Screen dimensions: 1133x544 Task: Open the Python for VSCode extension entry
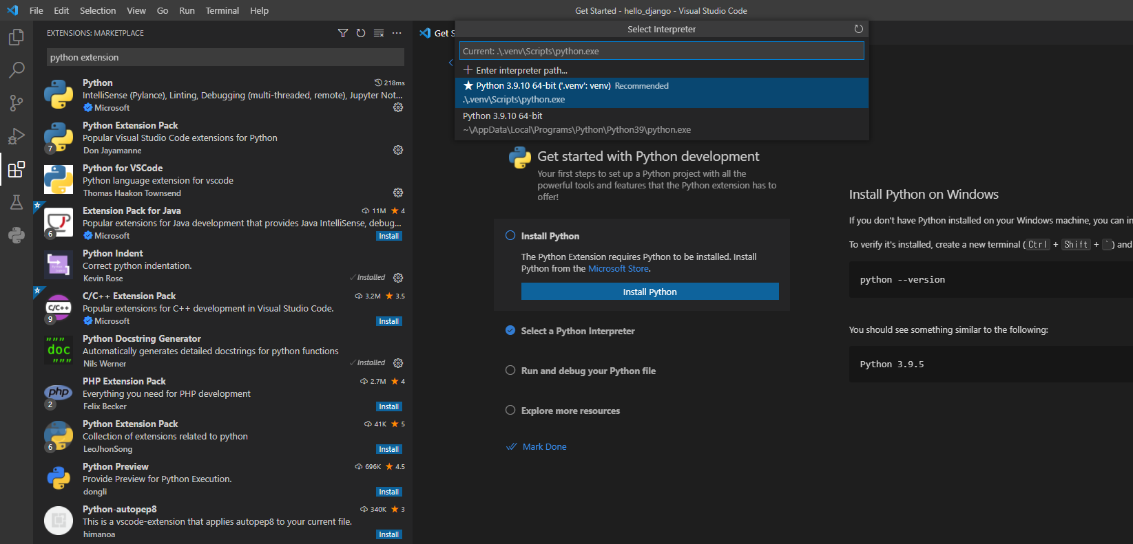coord(223,180)
